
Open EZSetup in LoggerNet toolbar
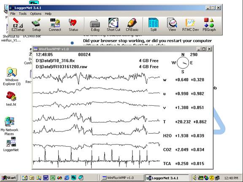(x=18, y=25)
